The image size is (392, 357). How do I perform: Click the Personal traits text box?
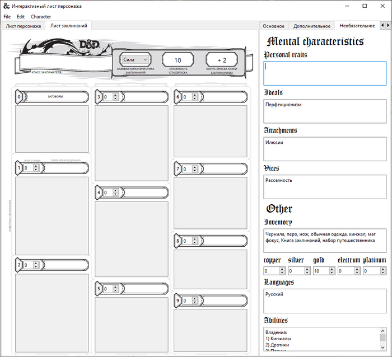pyautogui.click(x=325, y=73)
